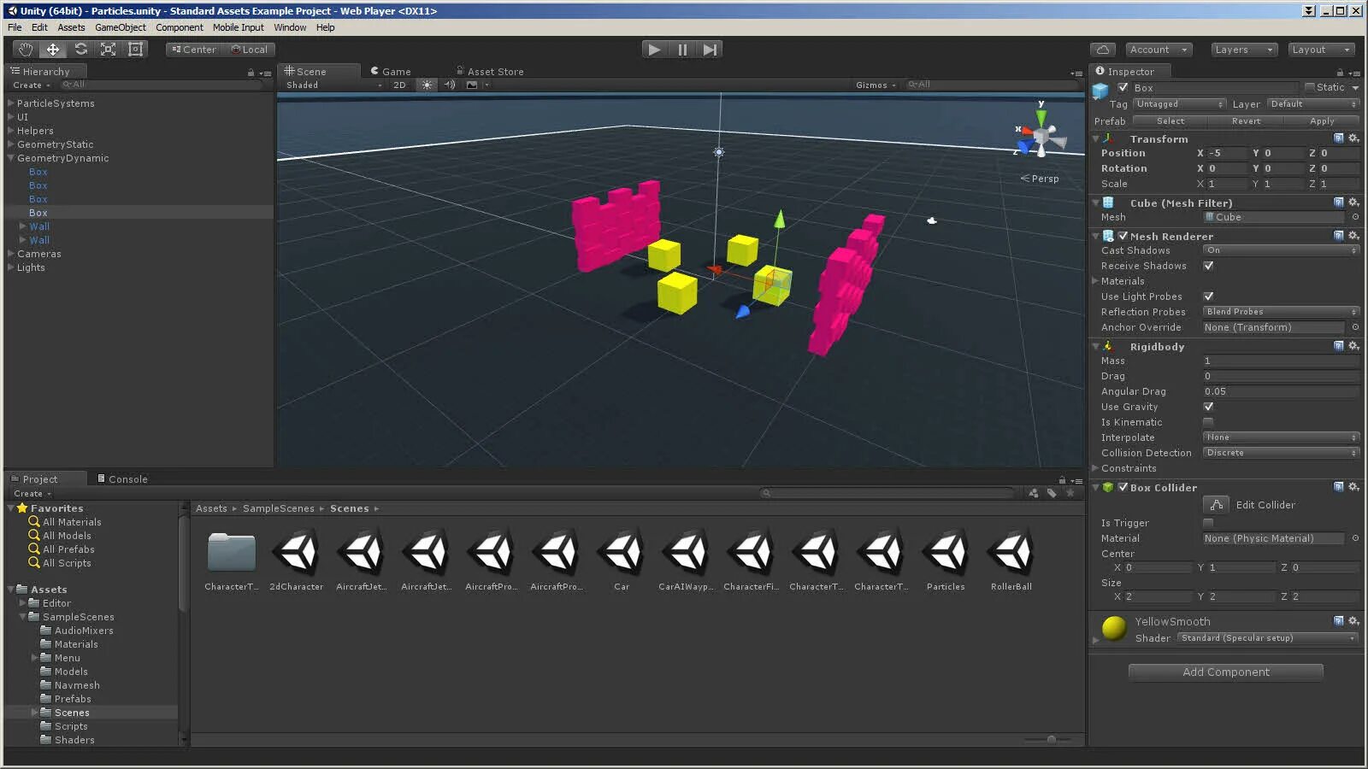Viewport: 1368px width, 769px height.
Task: Open the GameObject menu
Action: [x=120, y=27]
